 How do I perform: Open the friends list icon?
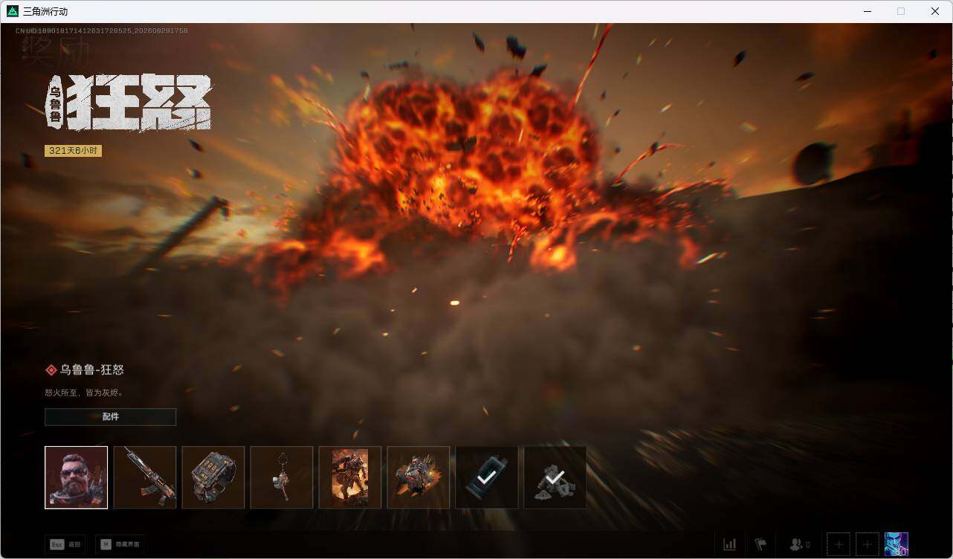(800, 545)
